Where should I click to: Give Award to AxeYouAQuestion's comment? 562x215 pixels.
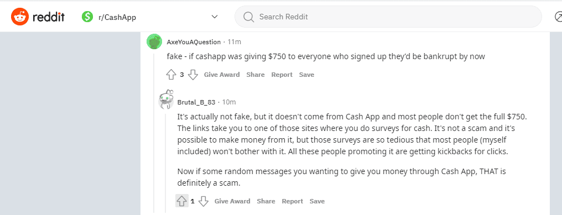point(222,75)
